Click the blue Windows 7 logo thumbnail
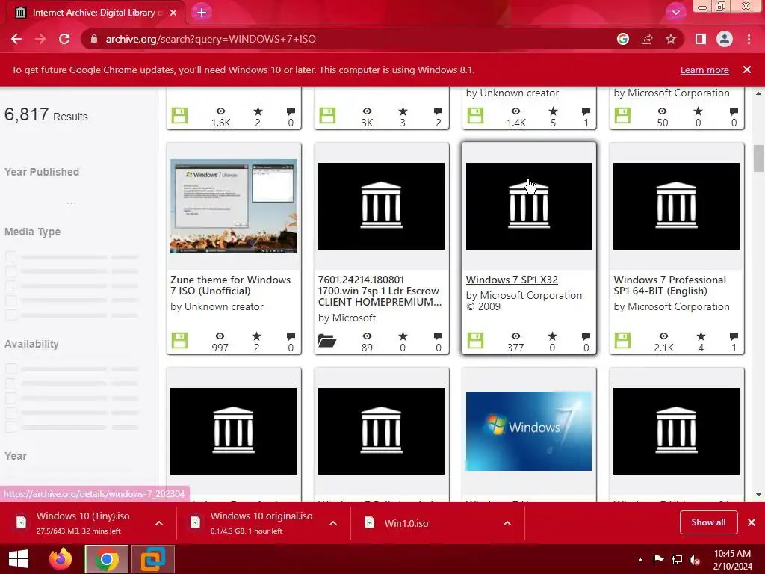This screenshot has width=765, height=574. tap(529, 431)
